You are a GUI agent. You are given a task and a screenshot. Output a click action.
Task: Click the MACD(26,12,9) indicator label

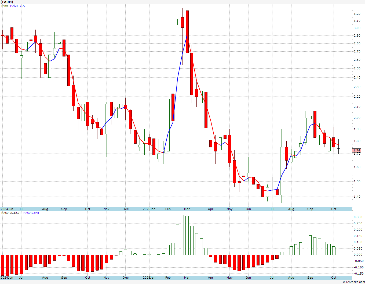click(x=11, y=213)
